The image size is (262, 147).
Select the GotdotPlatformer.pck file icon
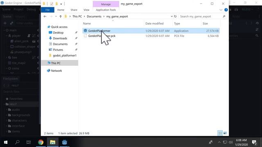[x=86, y=36]
